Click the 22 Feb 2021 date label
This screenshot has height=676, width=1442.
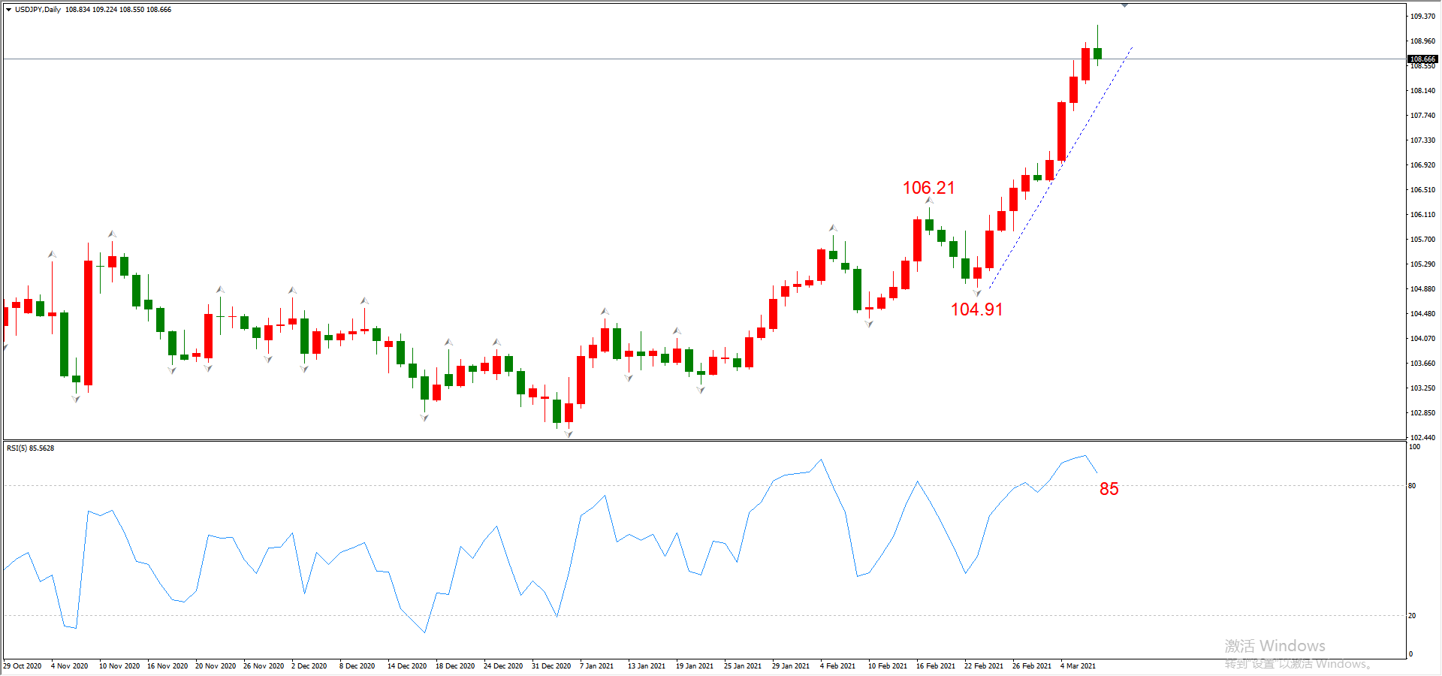pos(984,666)
